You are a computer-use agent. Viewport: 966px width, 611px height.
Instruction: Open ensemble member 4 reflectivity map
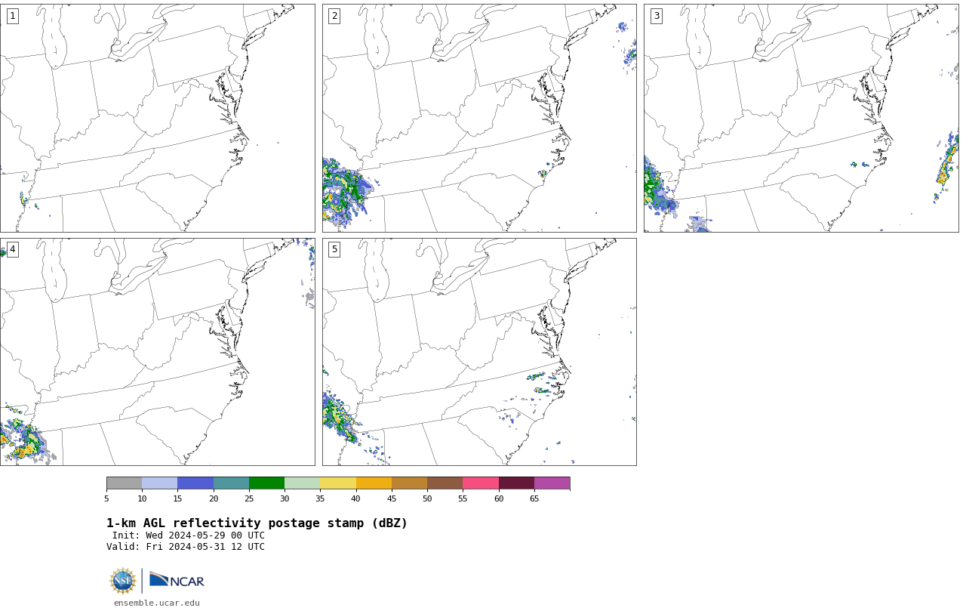[x=157, y=352]
